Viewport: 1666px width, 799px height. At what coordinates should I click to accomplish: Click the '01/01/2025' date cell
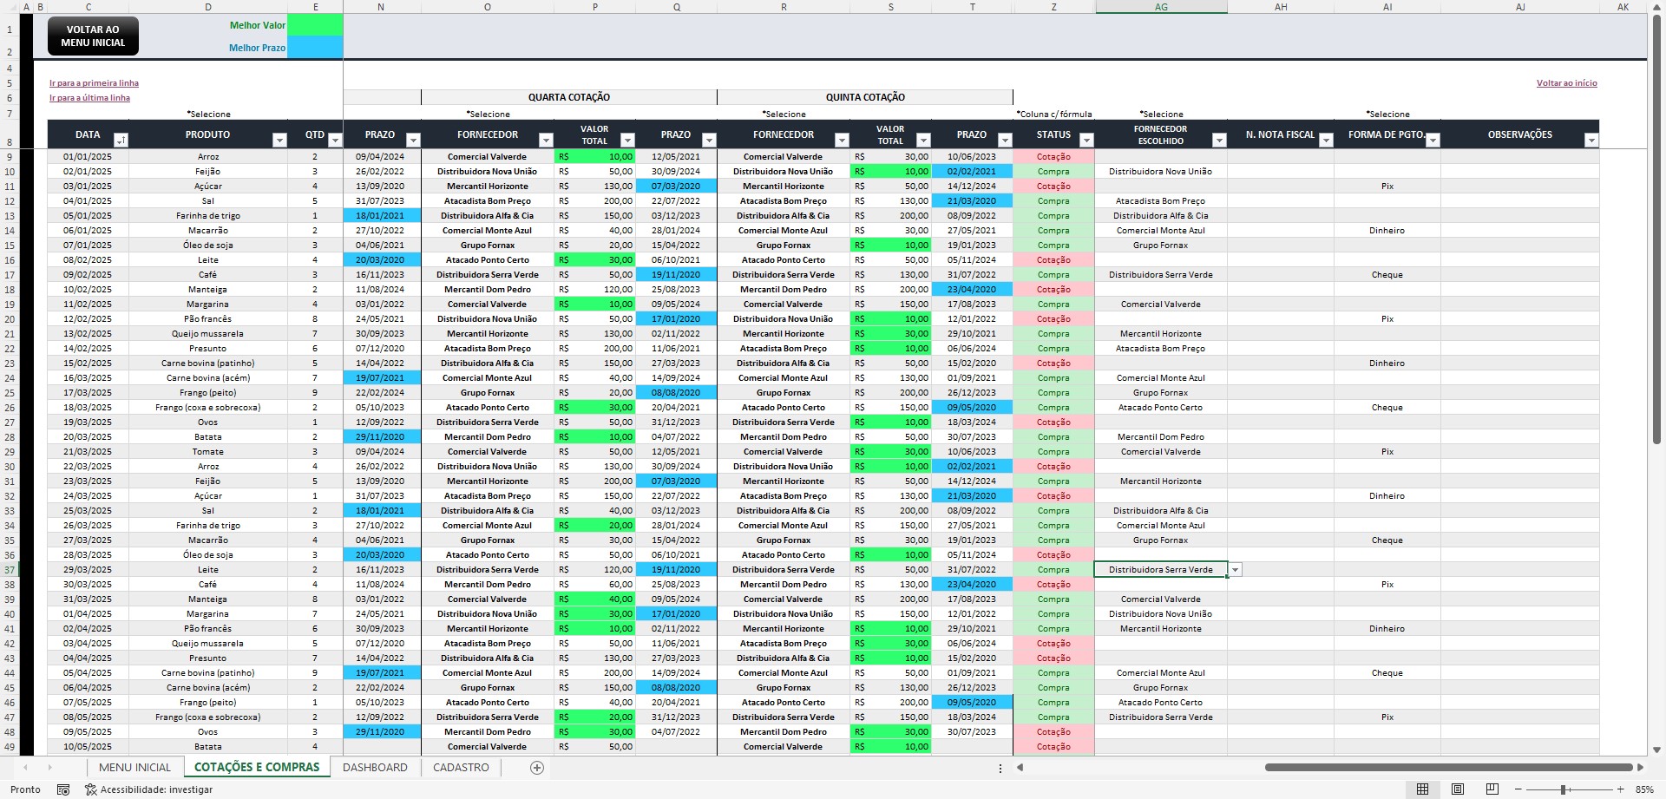(x=88, y=157)
